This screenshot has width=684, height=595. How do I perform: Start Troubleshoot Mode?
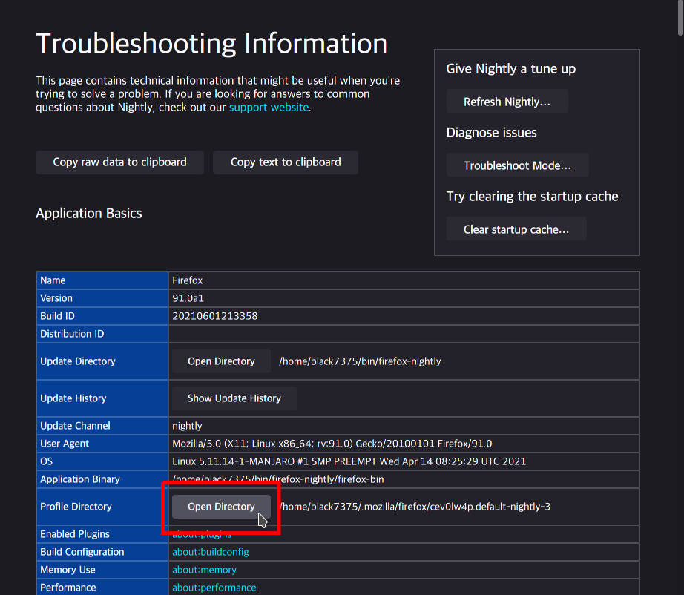pyautogui.click(x=517, y=165)
